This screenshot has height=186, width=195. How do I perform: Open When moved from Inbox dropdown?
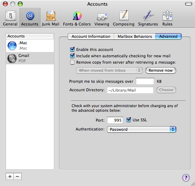tap(109, 70)
